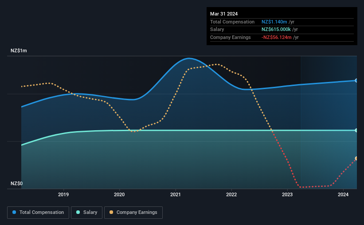Click the 2024 x-axis label
Screen dimensions: 364x225
click(343, 194)
